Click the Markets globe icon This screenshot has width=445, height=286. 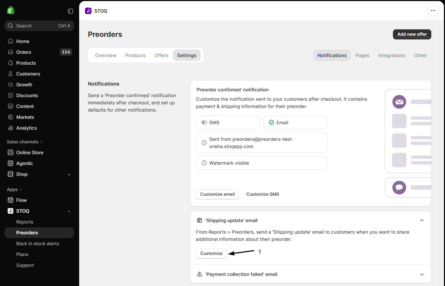click(x=10, y=117)
